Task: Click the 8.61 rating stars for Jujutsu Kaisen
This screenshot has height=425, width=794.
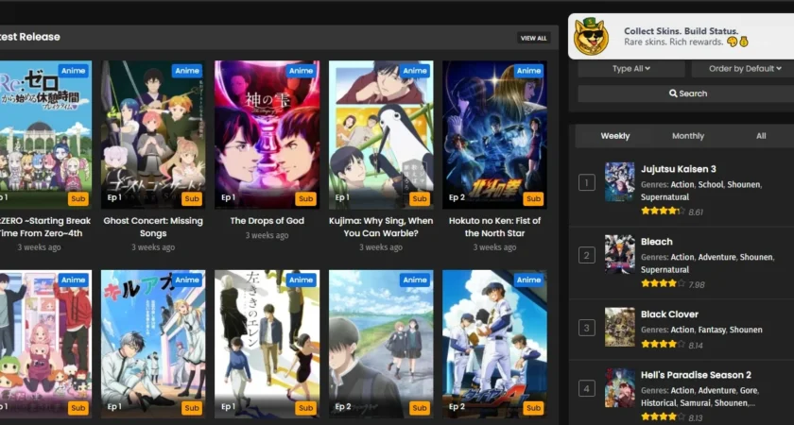Action: point(663,211)
